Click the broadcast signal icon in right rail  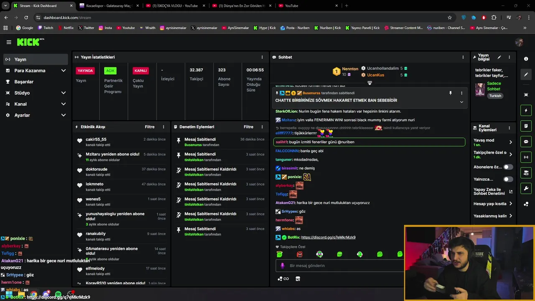tap(526, 157)
